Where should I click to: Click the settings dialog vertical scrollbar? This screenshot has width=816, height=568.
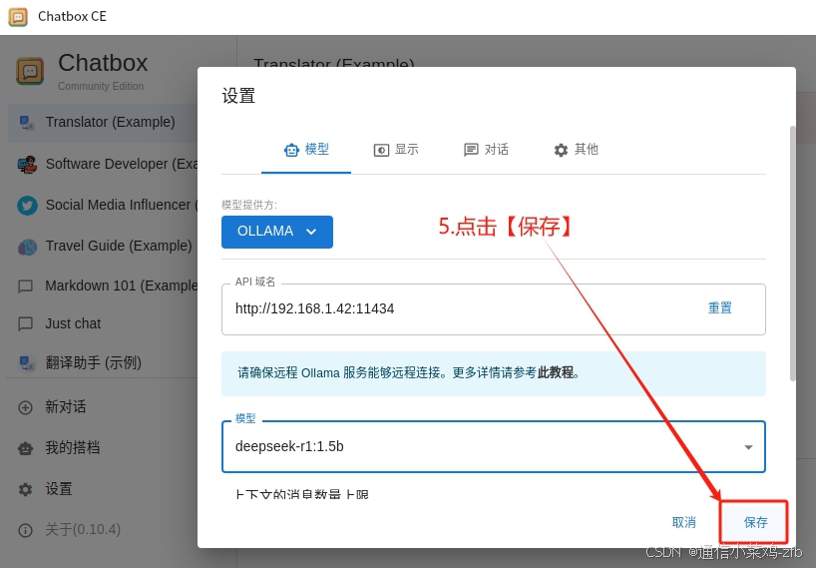point(793,254)
